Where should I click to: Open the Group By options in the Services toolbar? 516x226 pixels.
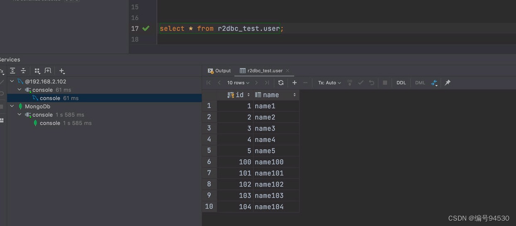coord(37,71)
